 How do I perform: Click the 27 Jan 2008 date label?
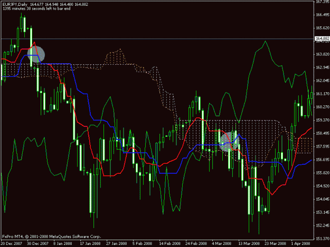coord(117,244)
